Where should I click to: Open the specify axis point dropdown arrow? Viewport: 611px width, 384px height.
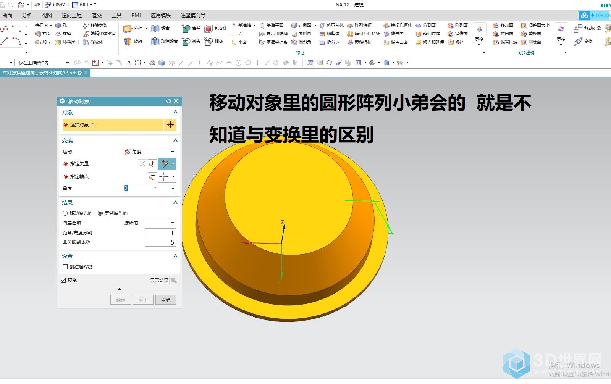[173, 177]
